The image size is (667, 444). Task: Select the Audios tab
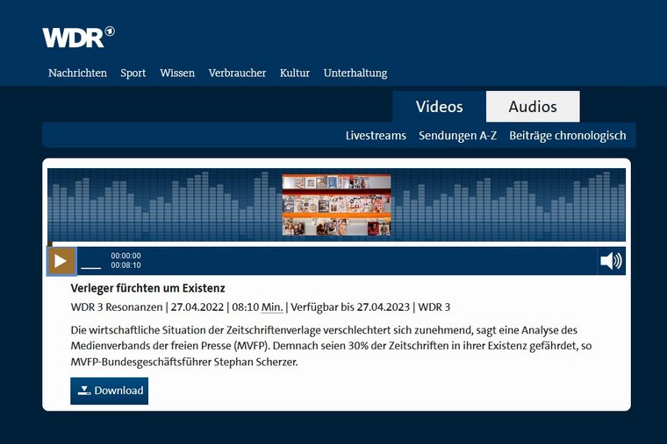(x=533, y=107)
